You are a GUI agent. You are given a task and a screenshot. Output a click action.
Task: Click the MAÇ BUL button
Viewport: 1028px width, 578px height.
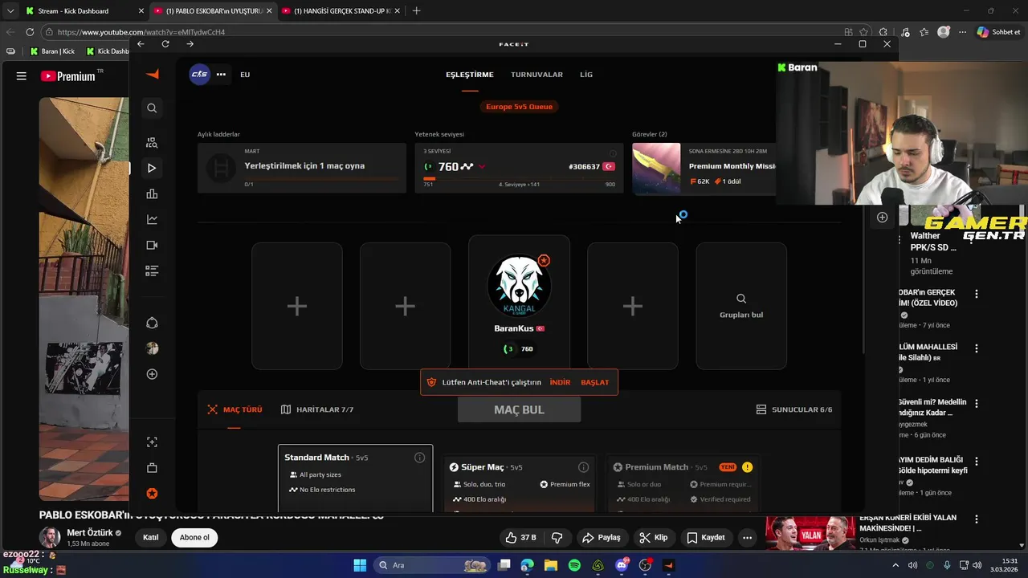[x=519, y=409]
